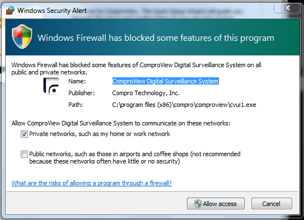
Task: Close the Windows Security Alert dialog
Action: (287, 8)
